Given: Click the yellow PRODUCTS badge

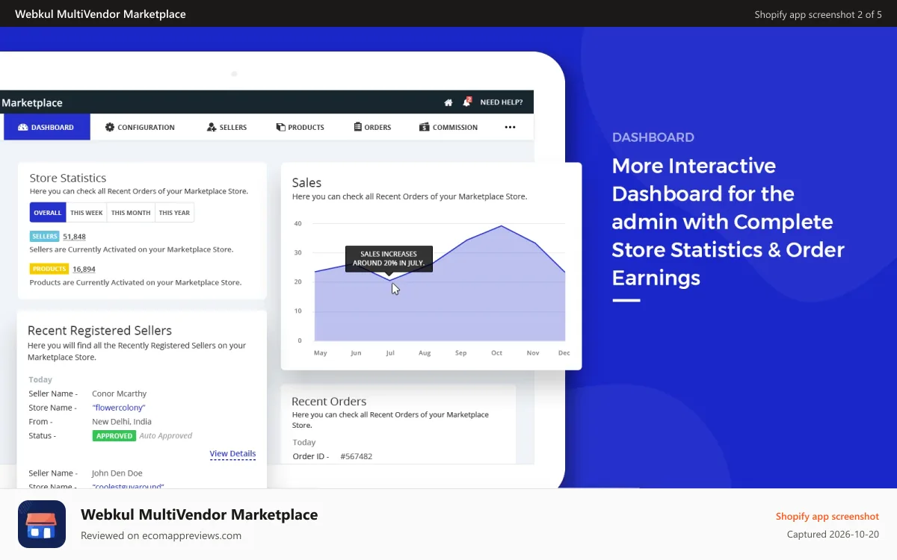Looking at the screenshot, I should click(x=49, y=269).
